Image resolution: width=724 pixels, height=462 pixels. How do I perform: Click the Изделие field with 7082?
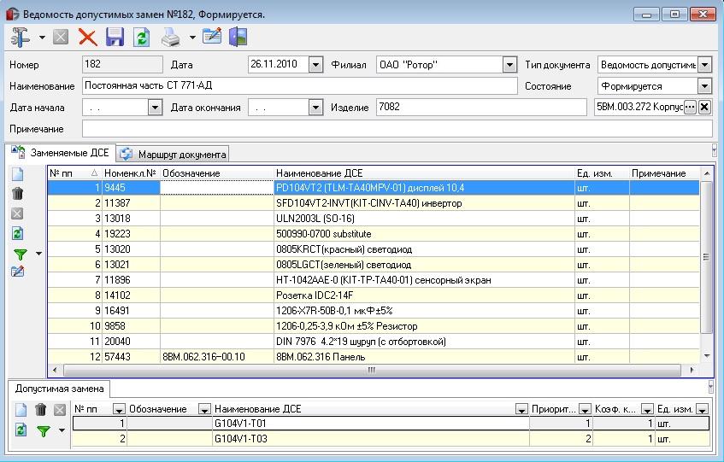click(481, 107)
